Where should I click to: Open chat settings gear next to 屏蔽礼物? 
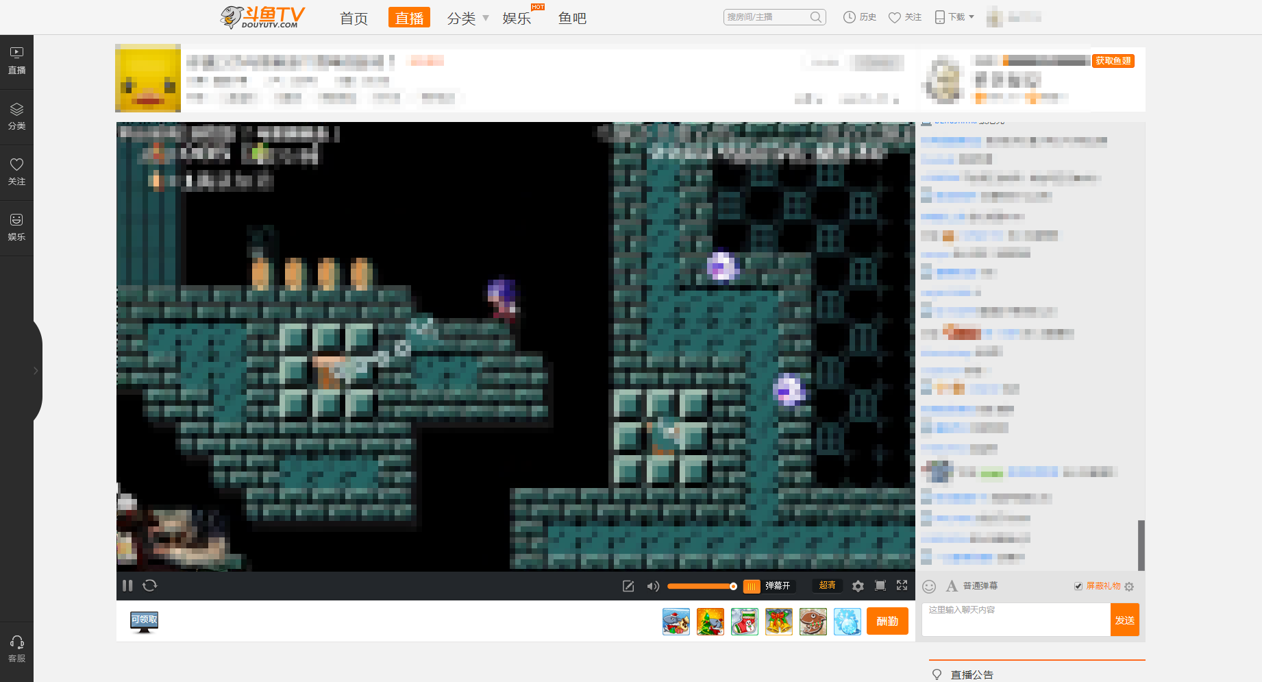click(x=1129, y=587)
